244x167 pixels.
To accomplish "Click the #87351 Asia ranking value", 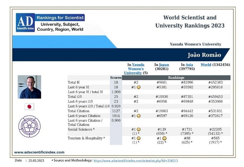I will (187, 97).
